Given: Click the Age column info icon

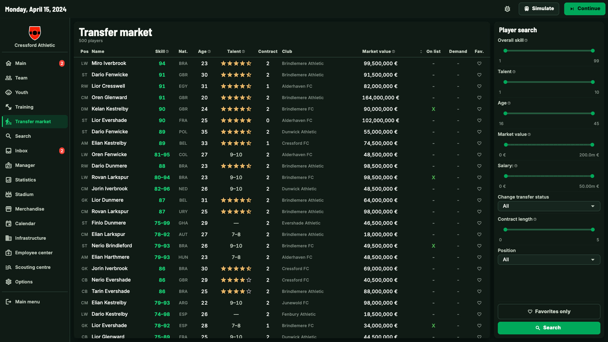Looking at the screenshot, I should (x=209, y=52).
